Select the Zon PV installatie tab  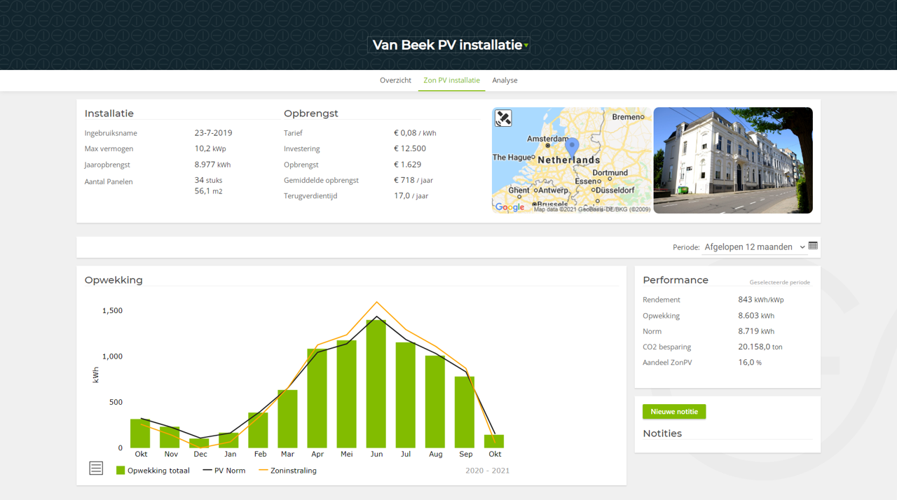pyautogui.click(x=451, y=81)
